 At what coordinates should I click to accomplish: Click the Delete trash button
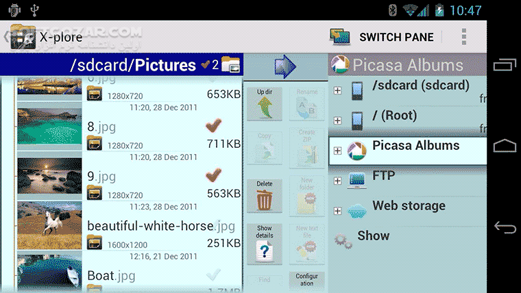click(265, 196)
